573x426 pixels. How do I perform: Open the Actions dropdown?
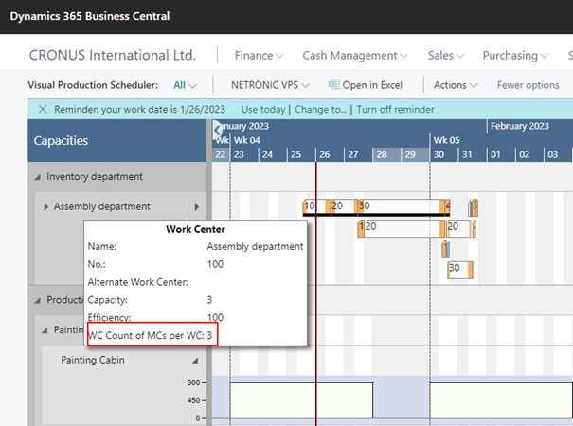point(456,85)
